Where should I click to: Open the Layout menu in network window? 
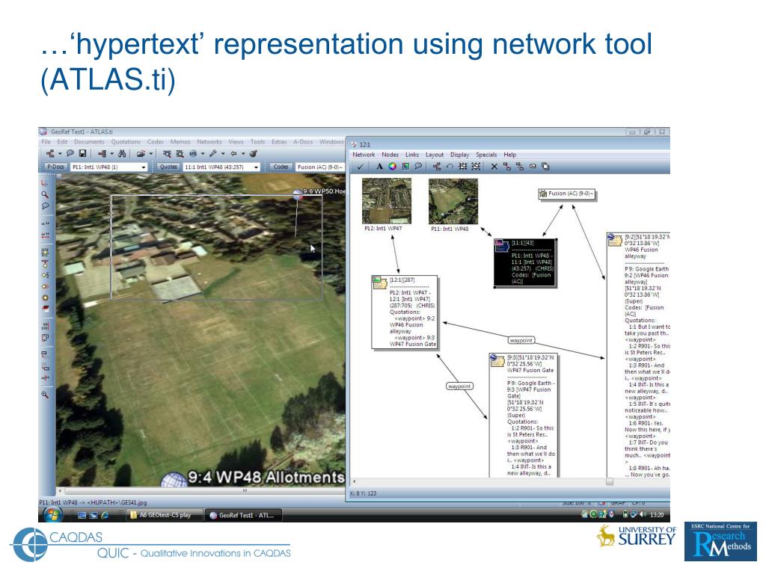click(435, 154)
